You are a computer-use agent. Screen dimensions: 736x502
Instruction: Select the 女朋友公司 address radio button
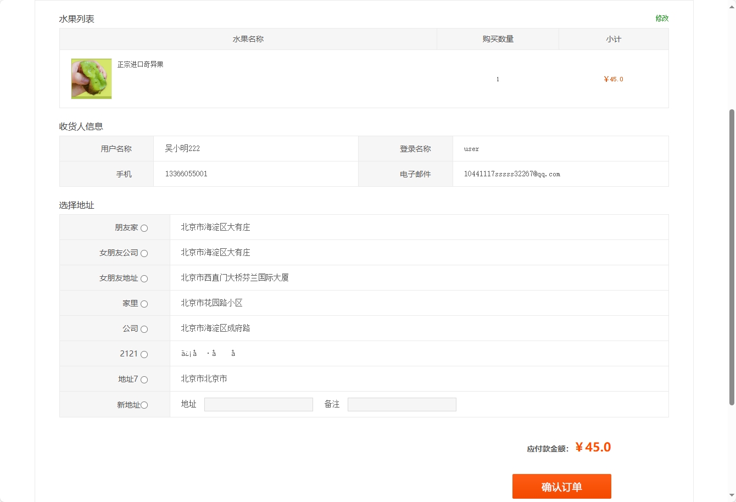tap(143, 253)
